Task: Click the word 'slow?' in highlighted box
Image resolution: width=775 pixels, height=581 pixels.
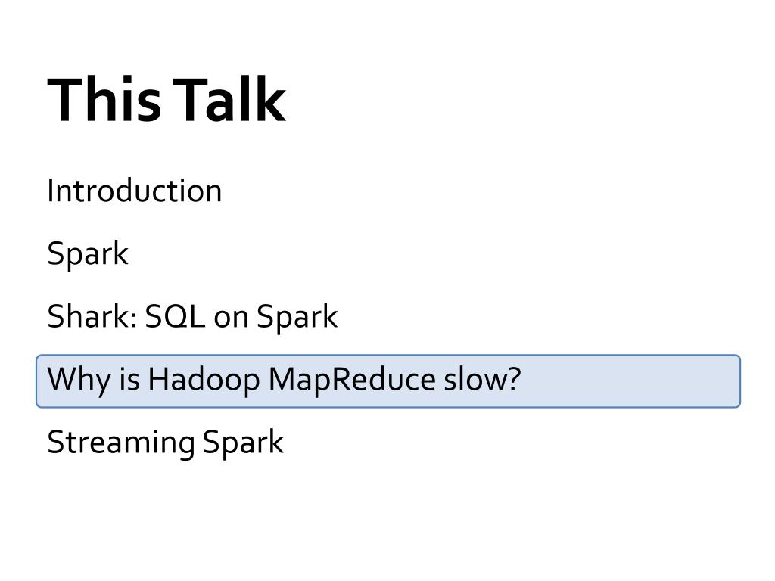Action: click(482, 380)
